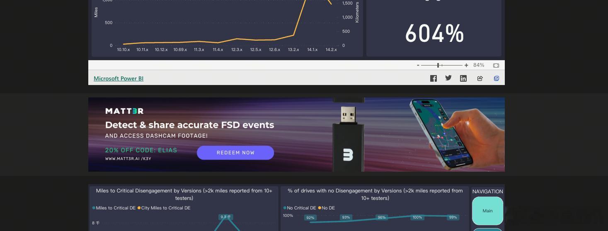Select the 12.3.x version label
Screen dimensions: 608x231
237,50
